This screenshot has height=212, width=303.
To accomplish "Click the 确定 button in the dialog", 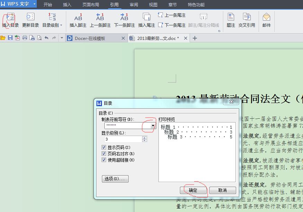I will pyautogui.click(x=193, y=190).
